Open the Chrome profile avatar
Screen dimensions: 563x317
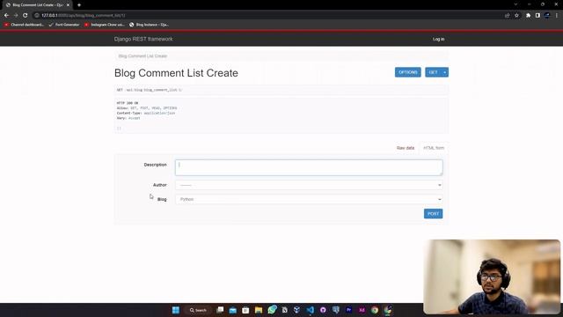(x=547, y=16)
